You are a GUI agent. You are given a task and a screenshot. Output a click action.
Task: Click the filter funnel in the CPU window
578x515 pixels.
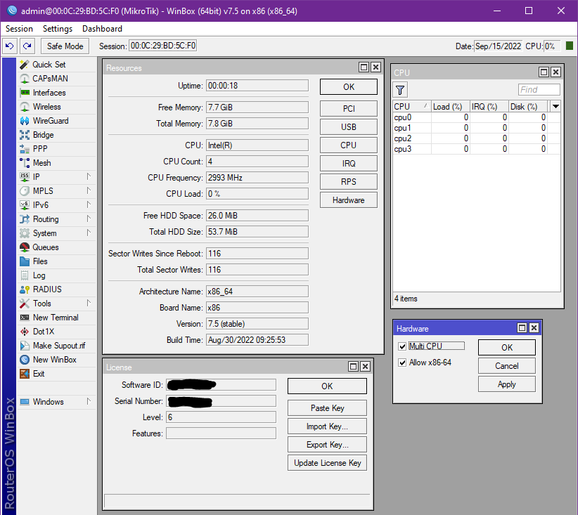[x=399, y=89]
